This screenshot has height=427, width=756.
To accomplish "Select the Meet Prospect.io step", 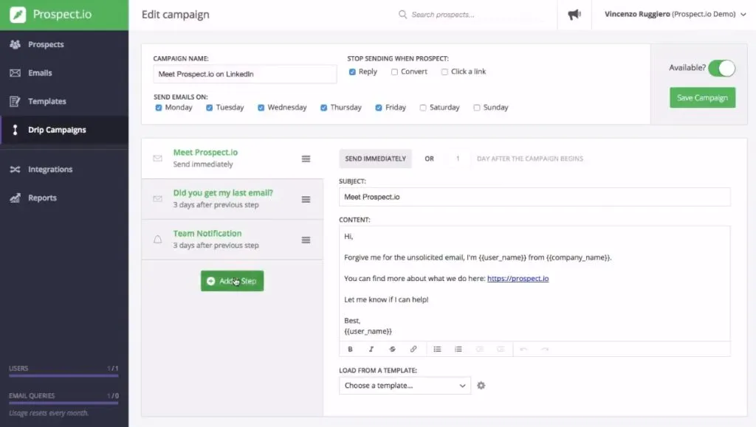I will pos(233,159).
